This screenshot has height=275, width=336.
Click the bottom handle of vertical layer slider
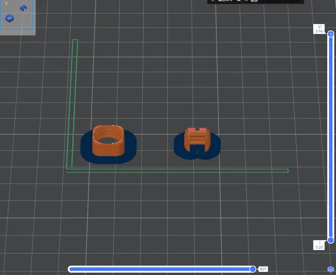pos(331,240)
